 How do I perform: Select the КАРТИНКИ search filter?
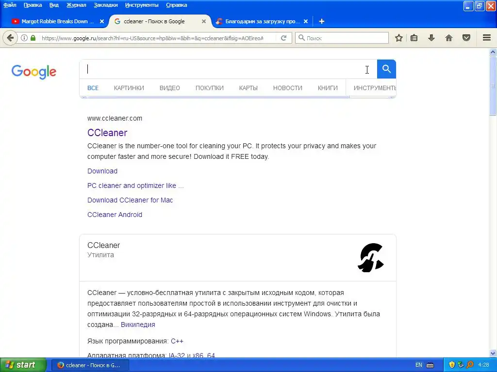pos(129,88)
